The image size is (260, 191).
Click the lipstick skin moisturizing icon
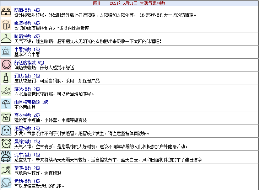click(x=6, y=78)
